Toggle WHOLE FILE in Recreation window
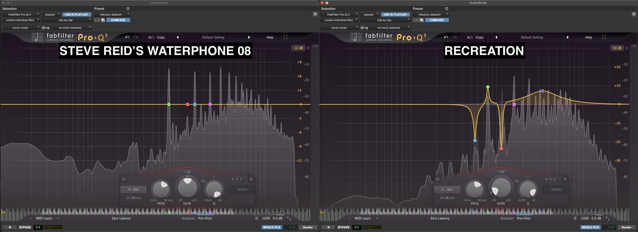This screenshot has height=232, width=638. point(590,227)
